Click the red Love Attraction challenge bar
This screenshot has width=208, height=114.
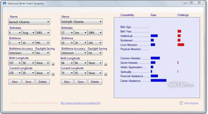point(181,45)
